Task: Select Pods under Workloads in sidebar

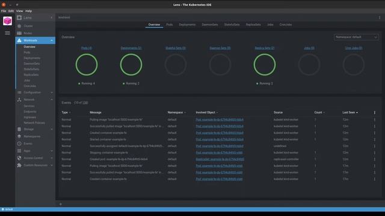Action: pyautogui.click(x=27, y=52)
